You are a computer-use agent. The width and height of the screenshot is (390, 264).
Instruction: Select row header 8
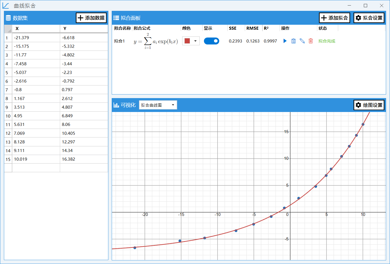[x=8, y=98]
